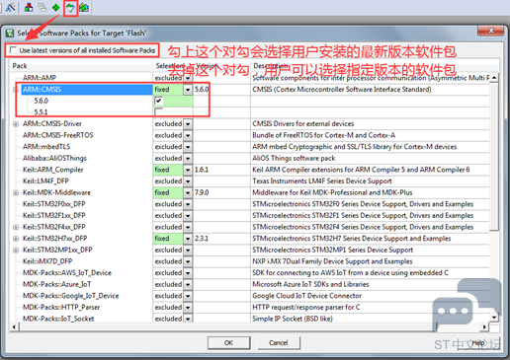Click the vertical scrollbar down arrow

494,318
